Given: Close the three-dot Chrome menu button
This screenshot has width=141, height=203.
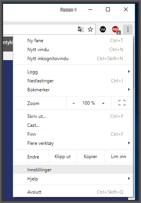Looking at the screenshot, I should [x=128, y=29].
